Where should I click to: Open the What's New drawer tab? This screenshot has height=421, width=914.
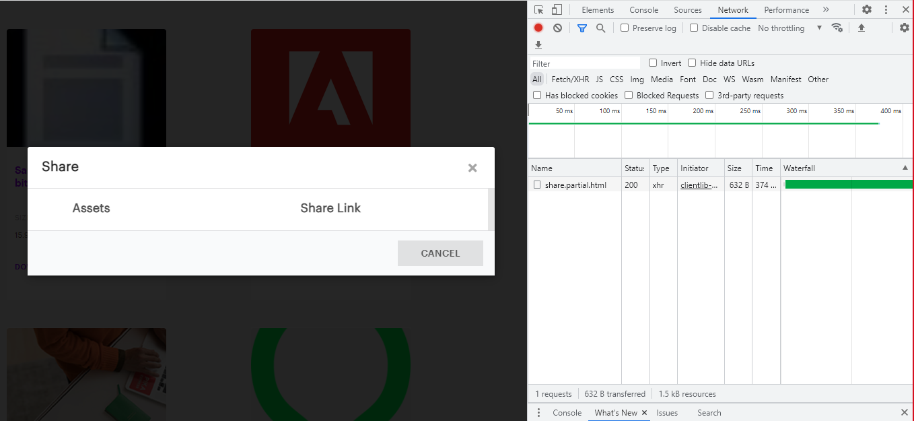[x=615, y=412]
